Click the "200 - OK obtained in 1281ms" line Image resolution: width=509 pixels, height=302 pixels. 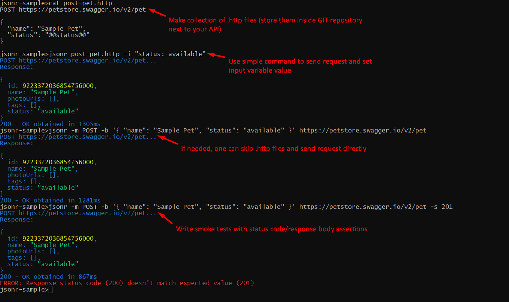coord(51,200)
